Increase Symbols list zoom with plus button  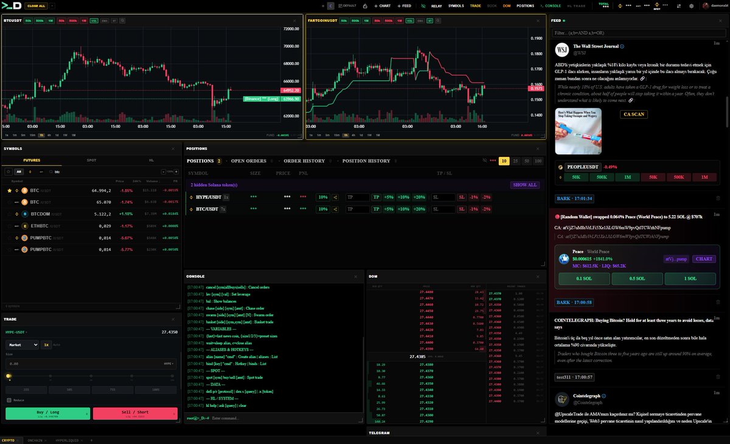pyautogui.click(x=177, y=172)
